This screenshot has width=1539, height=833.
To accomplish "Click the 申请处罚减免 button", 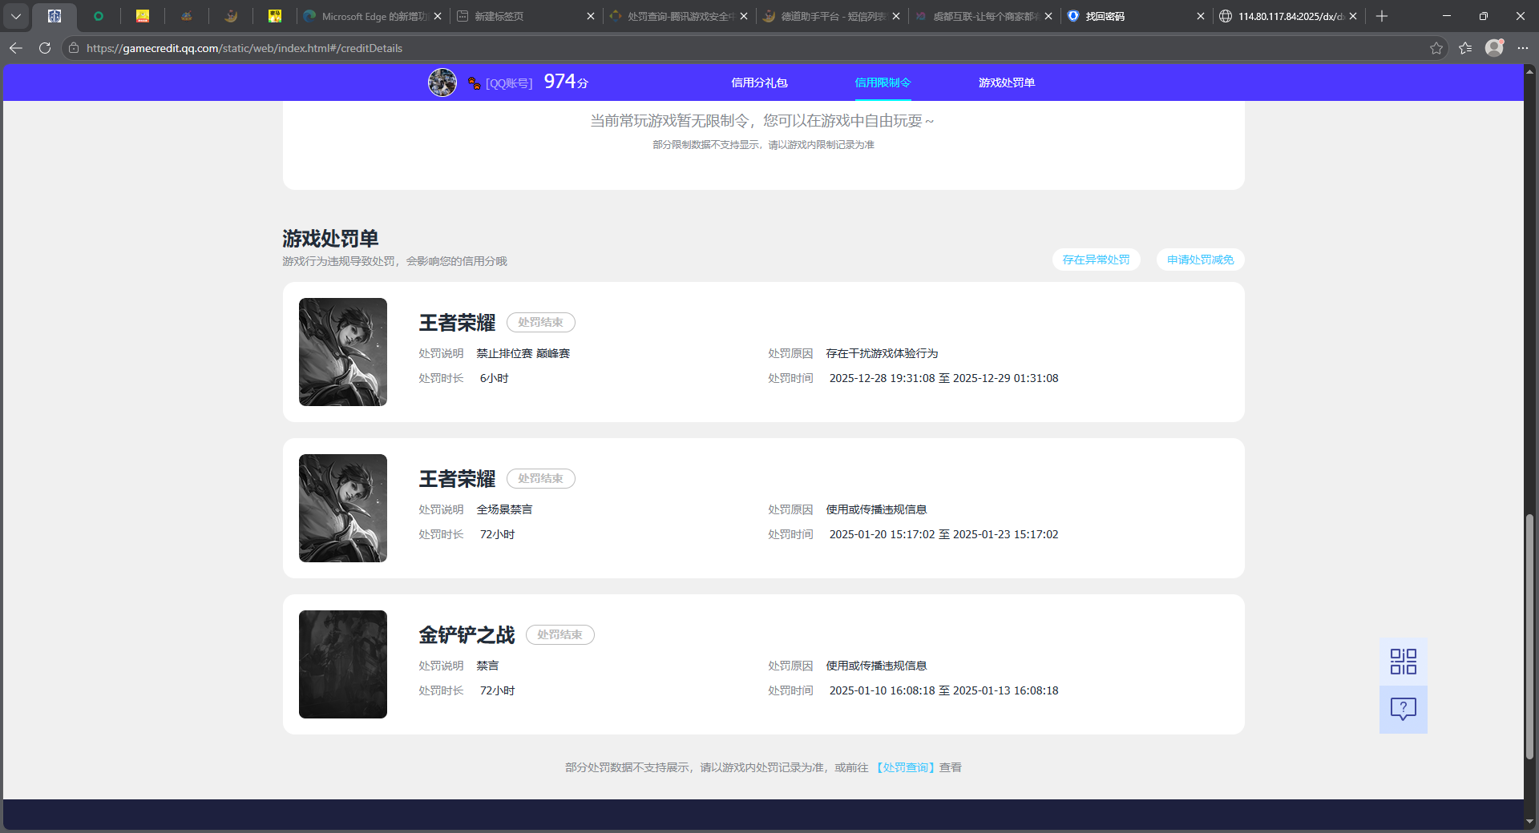I will [1200, 260].
